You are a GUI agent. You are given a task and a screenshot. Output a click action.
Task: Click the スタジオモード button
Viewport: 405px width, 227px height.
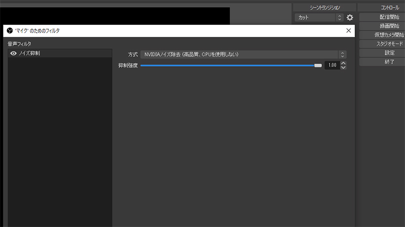(x=382, y=44)
